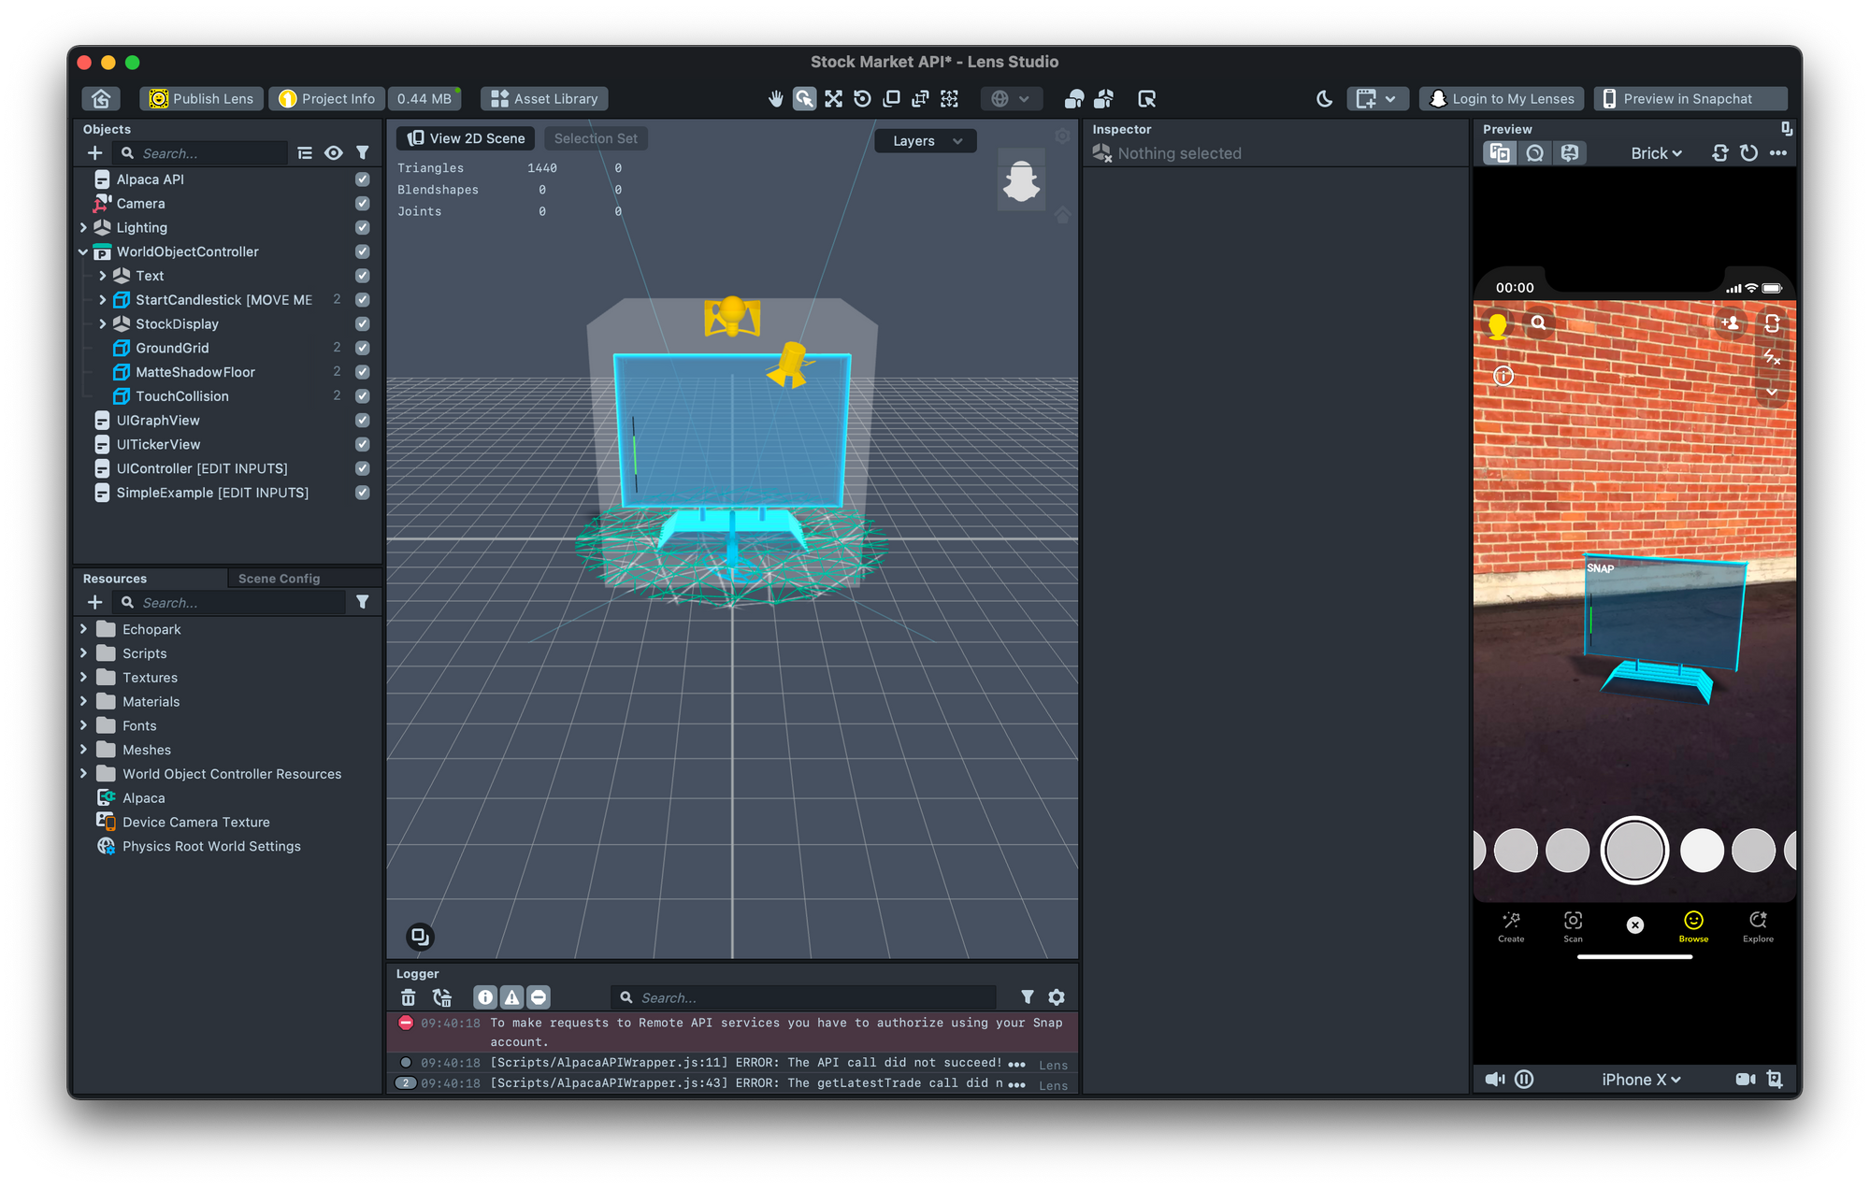Click the Logger filter funnel icon
Viewport: 1870px width, 1189px height.
click(x=1028, y=997)
